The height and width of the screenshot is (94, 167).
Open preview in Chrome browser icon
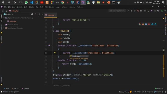click(x=140, y=24)
